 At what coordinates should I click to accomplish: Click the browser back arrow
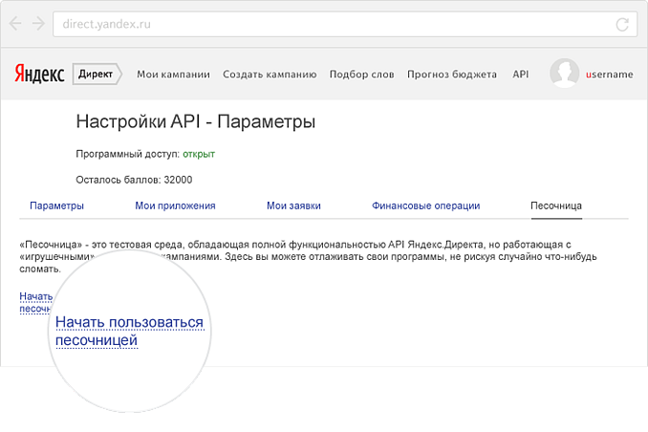(16, 22)
